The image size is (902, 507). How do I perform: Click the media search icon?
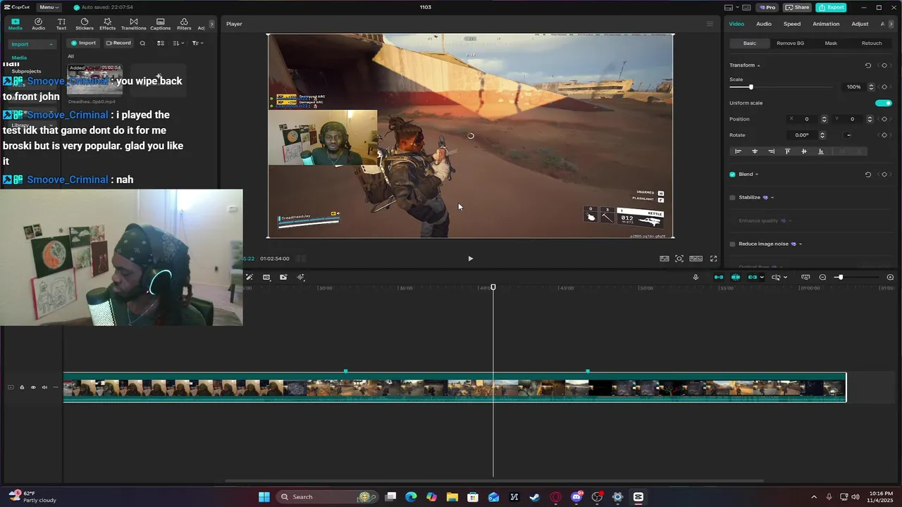coord(142,43)
